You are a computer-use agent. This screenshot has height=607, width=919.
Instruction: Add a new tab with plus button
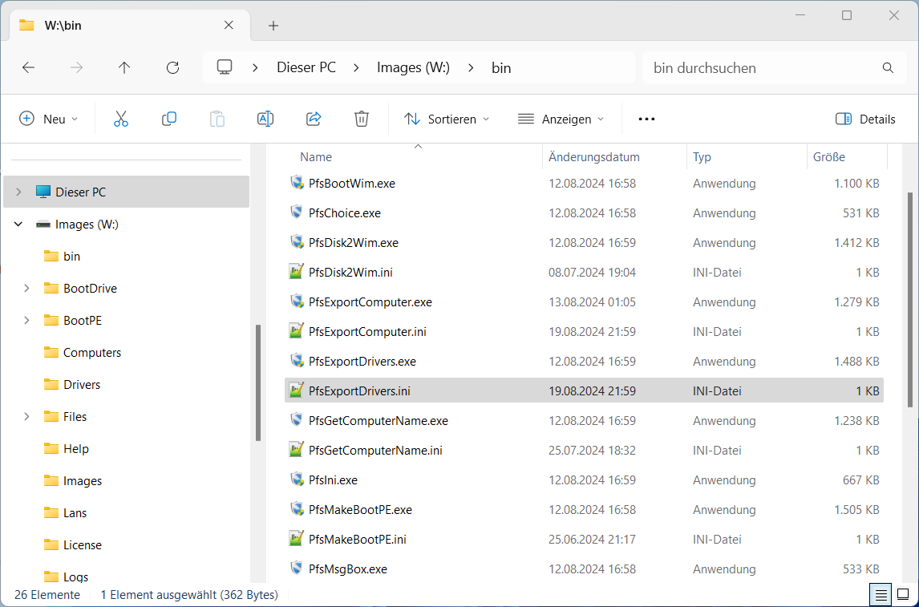pos(273,26)
